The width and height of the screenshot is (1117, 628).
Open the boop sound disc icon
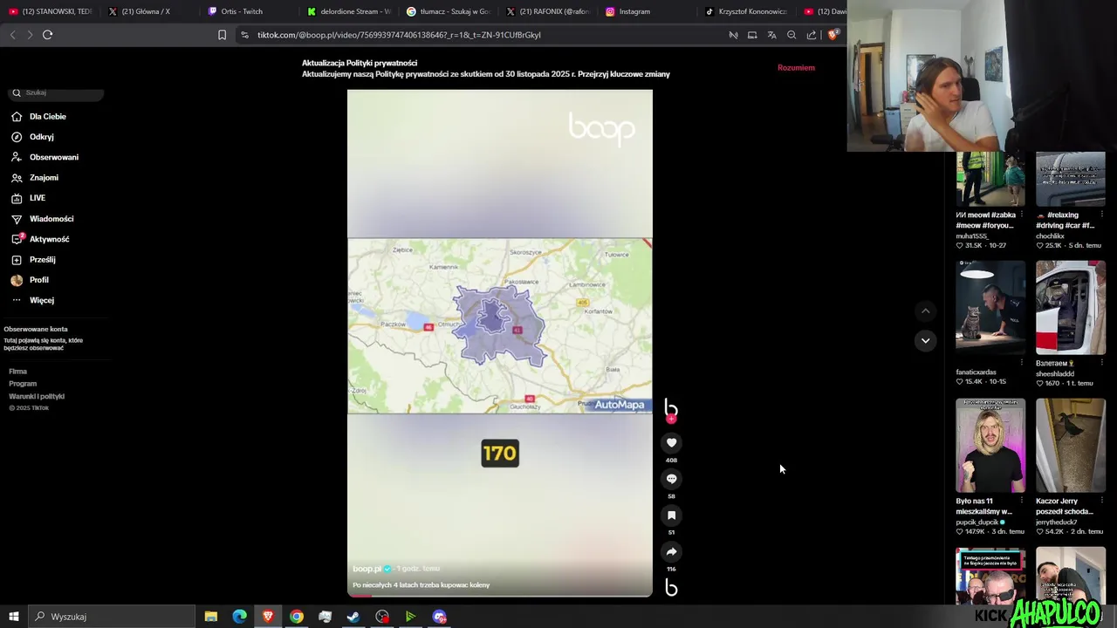pos(671,588)
